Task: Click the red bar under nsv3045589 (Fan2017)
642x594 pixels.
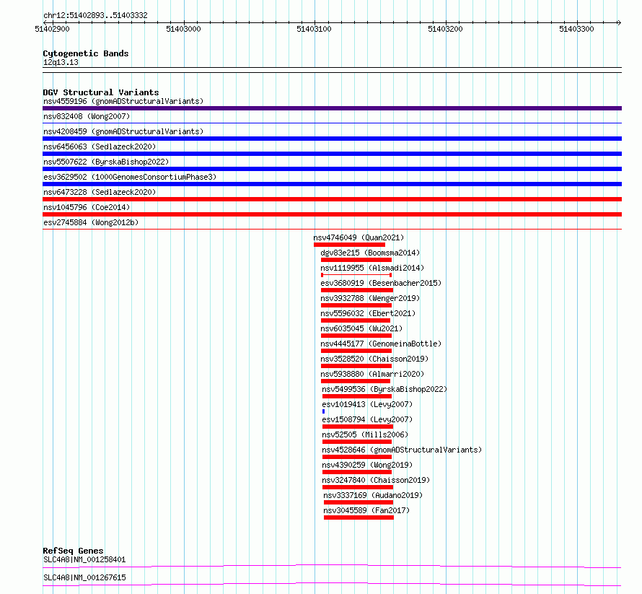Action: (x=359, y=517)
